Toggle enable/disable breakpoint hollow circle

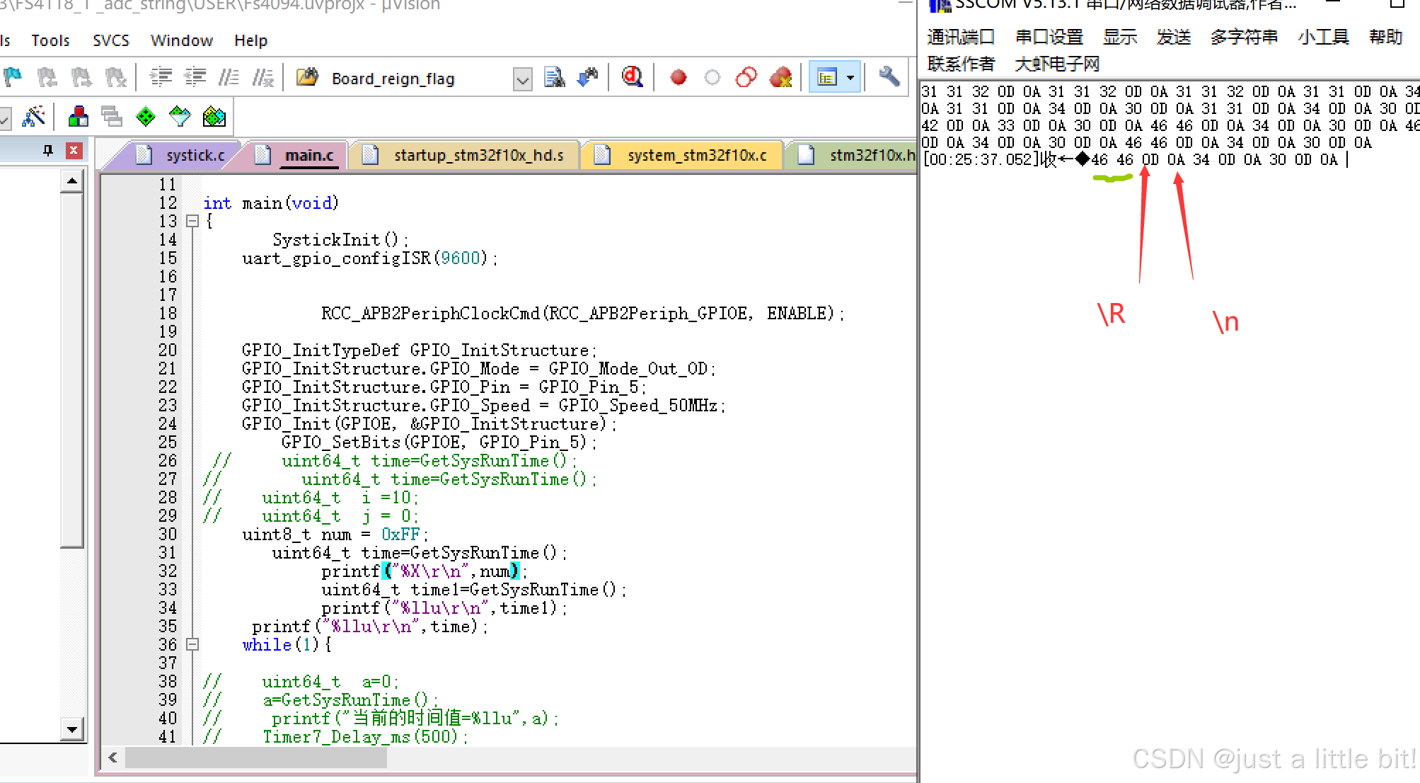point(712,77)
